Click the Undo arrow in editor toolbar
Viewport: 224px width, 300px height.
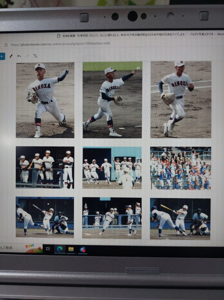point(19,56)
